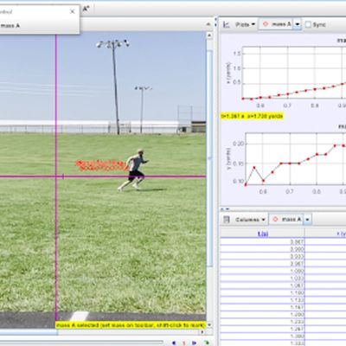Screen dimensions: 346x346
Task: Click the data table view icon
Action: coord(227,220)
